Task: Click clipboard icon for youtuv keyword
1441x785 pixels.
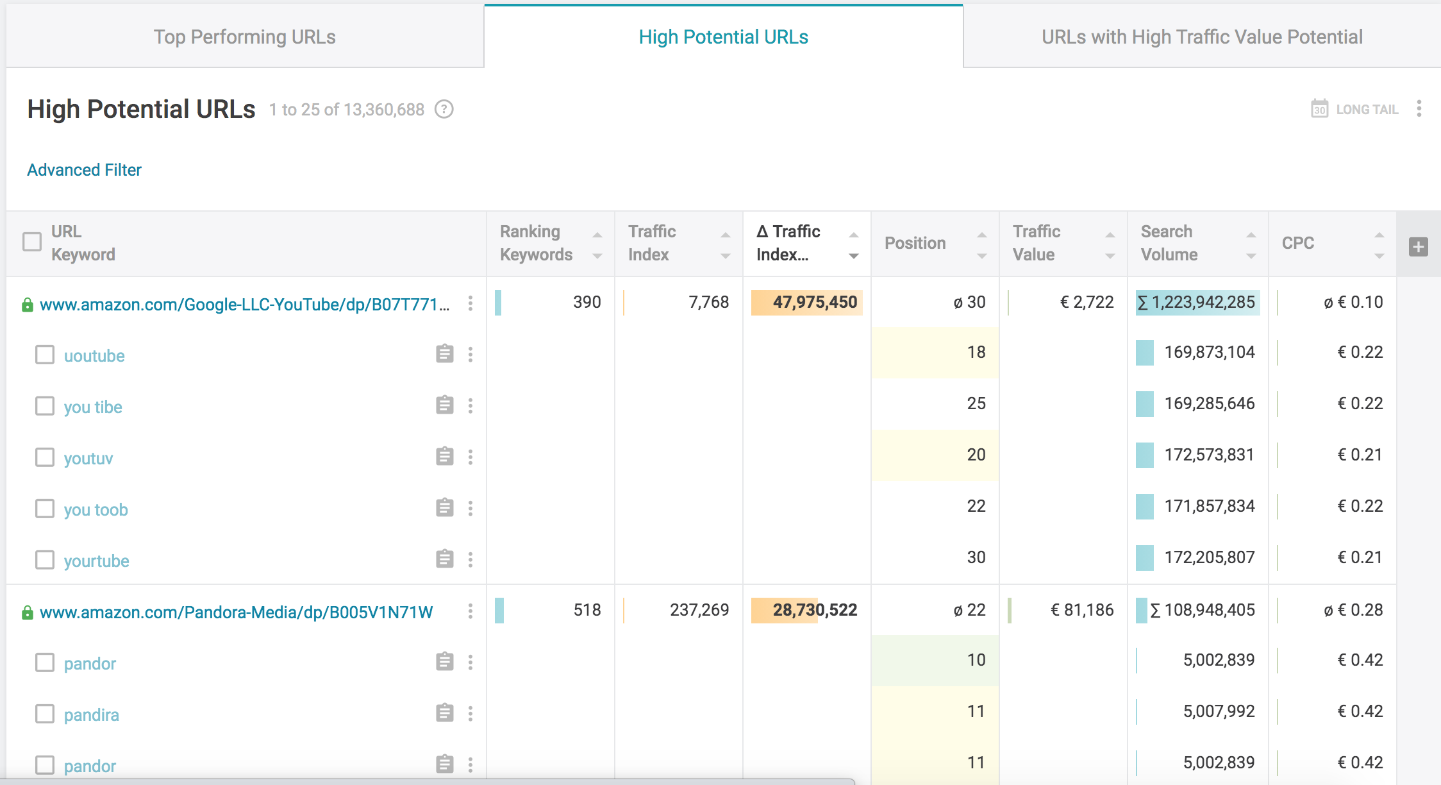Action: [445, 456]
